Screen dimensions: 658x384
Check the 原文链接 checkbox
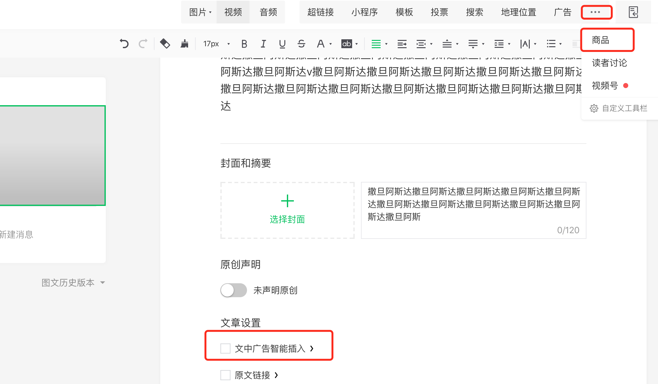coord(225,375)
